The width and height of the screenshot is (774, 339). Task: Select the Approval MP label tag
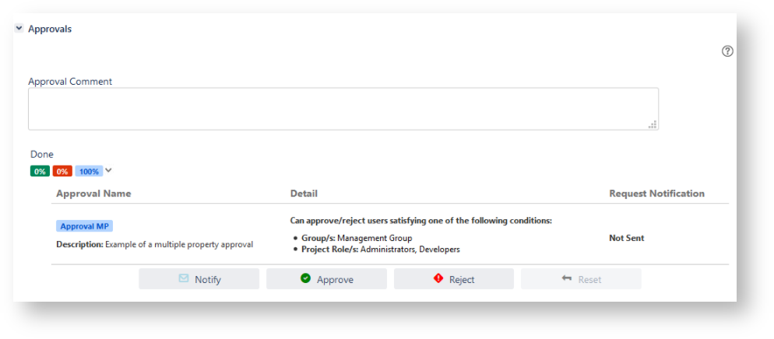84,226
